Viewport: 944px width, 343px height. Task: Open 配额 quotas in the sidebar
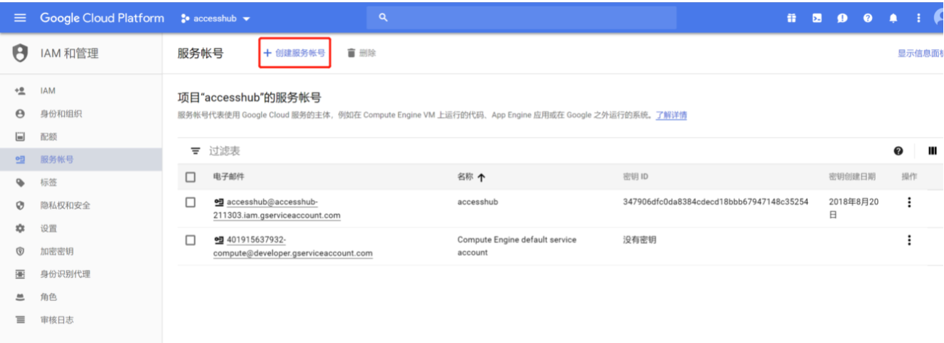[x=81, y=136]
